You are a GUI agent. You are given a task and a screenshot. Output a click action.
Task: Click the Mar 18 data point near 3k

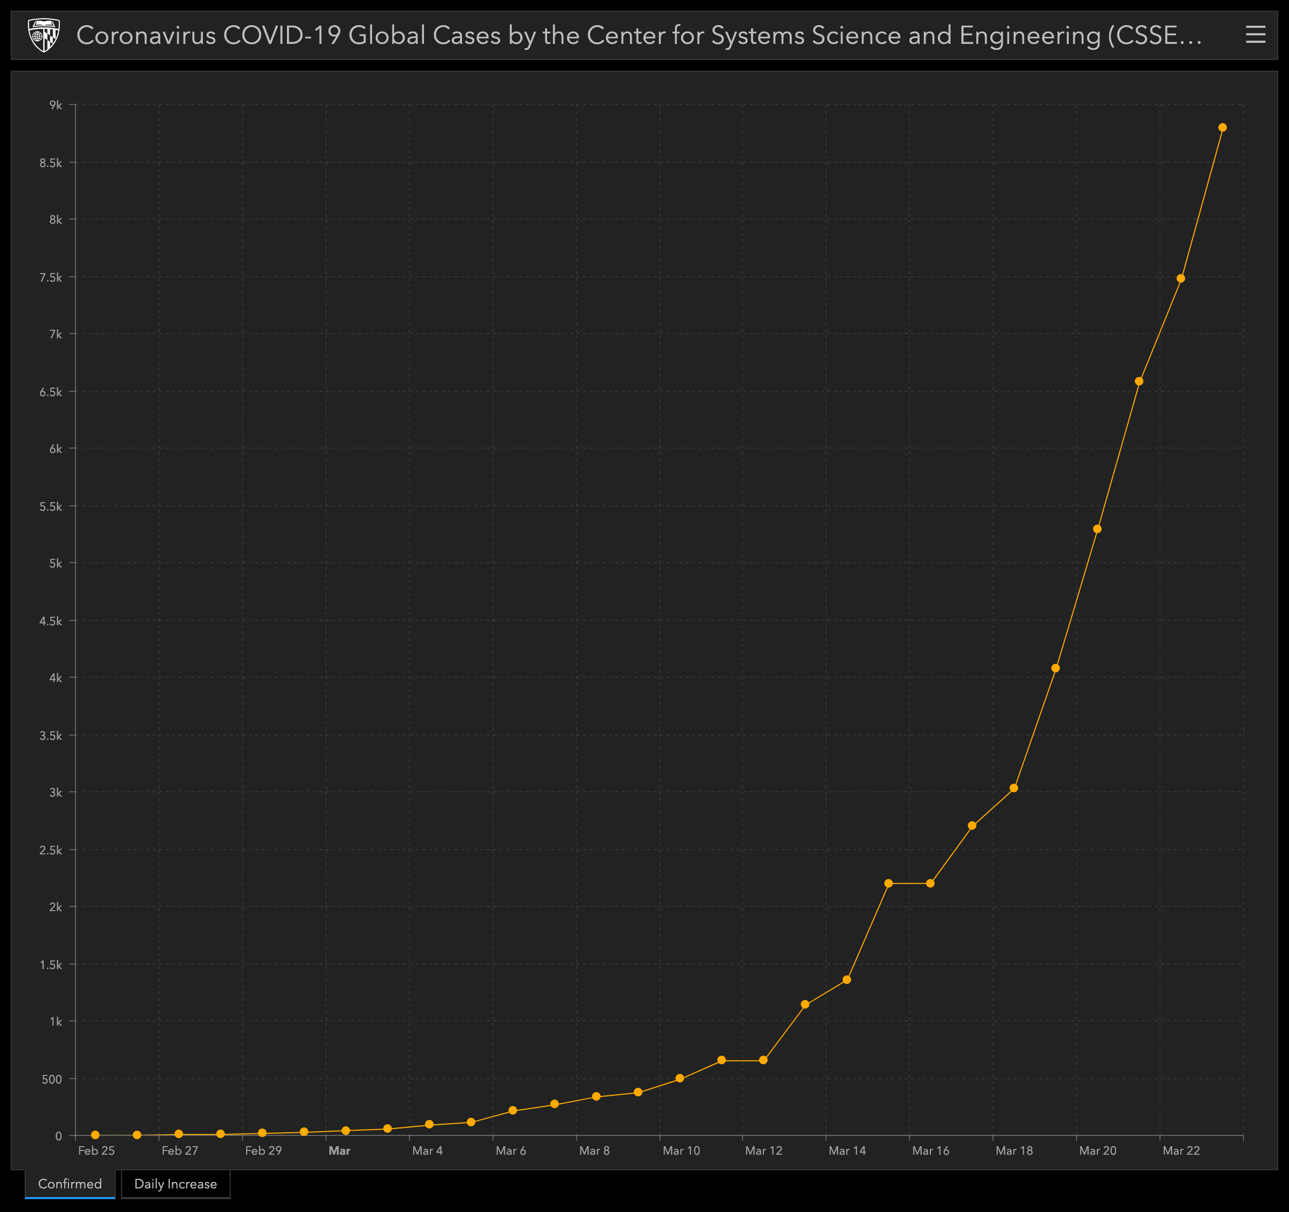pos(1014,788)
